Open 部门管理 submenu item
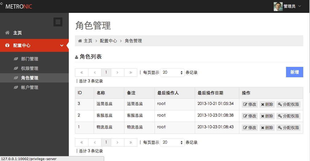The image size is (310, 161). click(34, 59)
